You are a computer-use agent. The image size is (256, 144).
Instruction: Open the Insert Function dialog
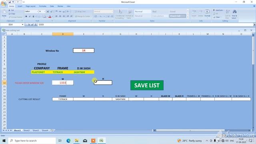[36, 24]
